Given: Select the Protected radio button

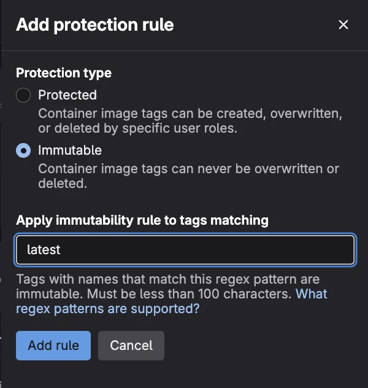Looking at the screenshot, I should 23,95.
